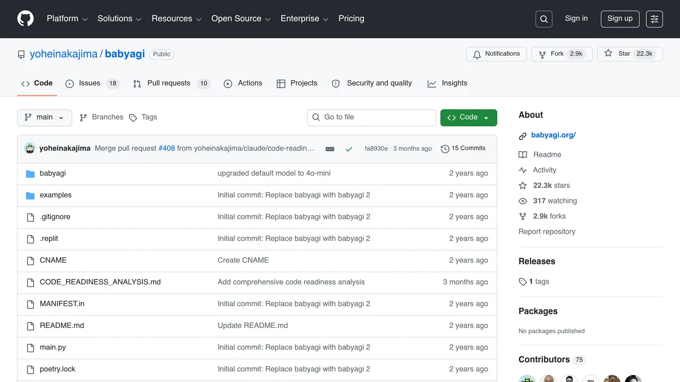This screenshot has width=680, height=382.
Task: Star the babyagi repository
Action: coord(630,54)
